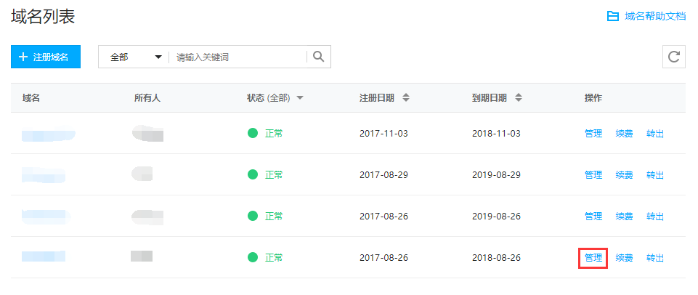Screen dimensions: 698x295
Task: Open the 全部 filter dropdown
Action: click(134, 57)
